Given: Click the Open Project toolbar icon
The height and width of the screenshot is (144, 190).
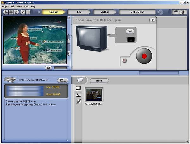Looking at the screenshot, I should [x=11, y=12].
